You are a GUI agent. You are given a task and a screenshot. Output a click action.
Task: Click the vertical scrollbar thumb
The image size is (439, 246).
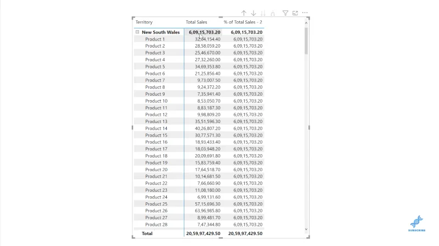tap(306, 40)
